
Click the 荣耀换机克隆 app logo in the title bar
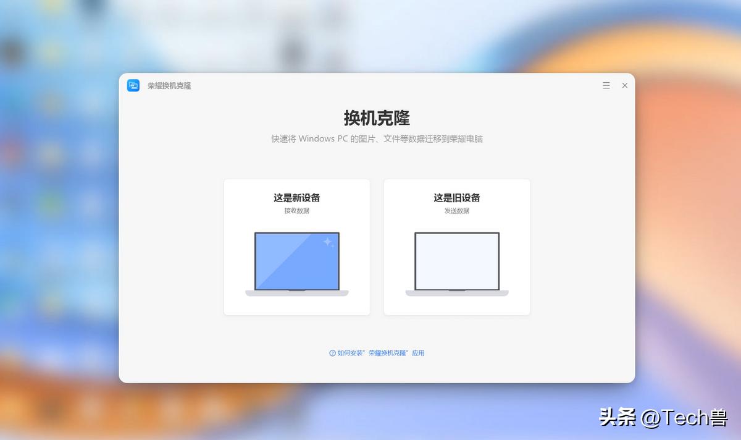tap(133, 85)
